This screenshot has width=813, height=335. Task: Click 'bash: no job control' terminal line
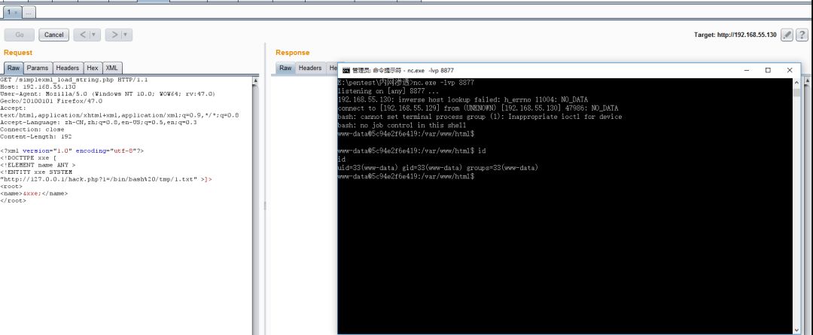tap(402, 125)
